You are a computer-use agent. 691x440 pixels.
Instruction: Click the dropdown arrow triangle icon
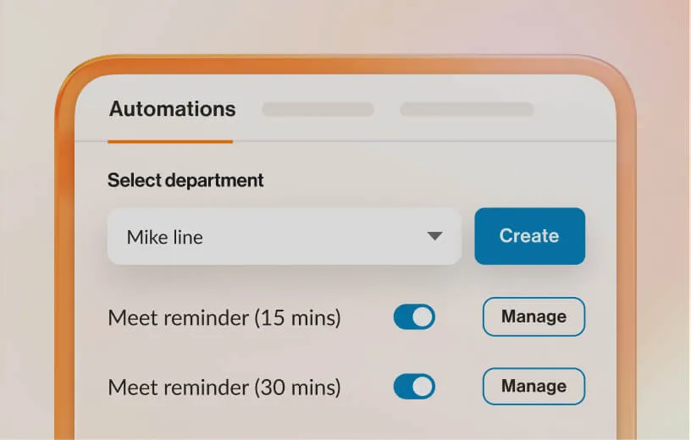(434, 236)
